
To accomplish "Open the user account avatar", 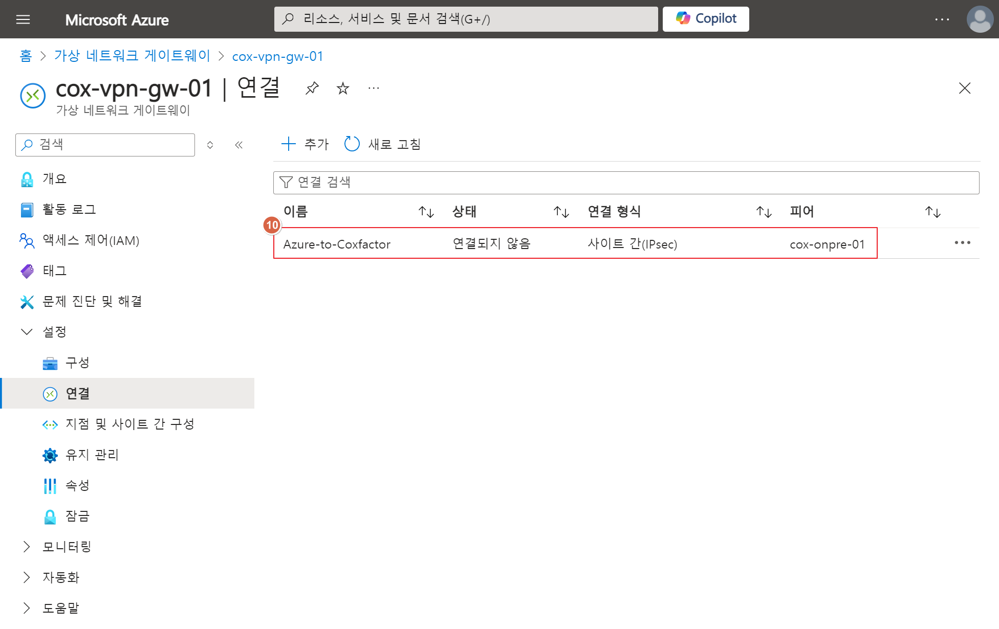I will click(x=980, y=19).
